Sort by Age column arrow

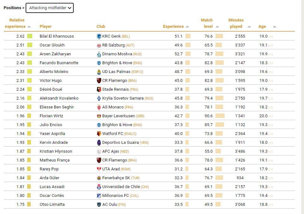[275, 27]
